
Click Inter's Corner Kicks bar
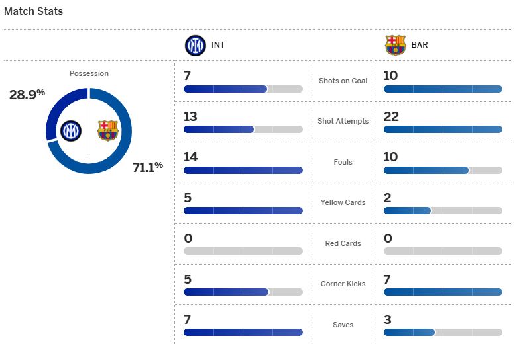(x=243, y=292)
